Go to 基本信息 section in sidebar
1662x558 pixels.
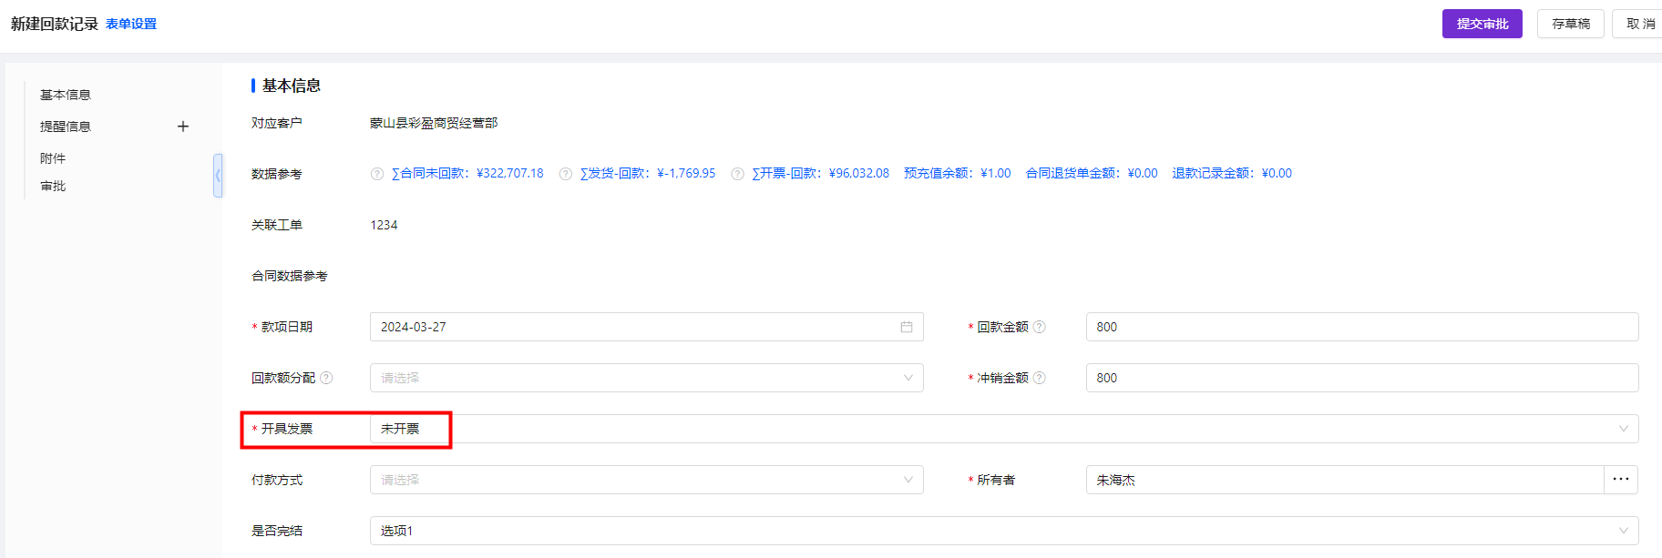[66, 95]
